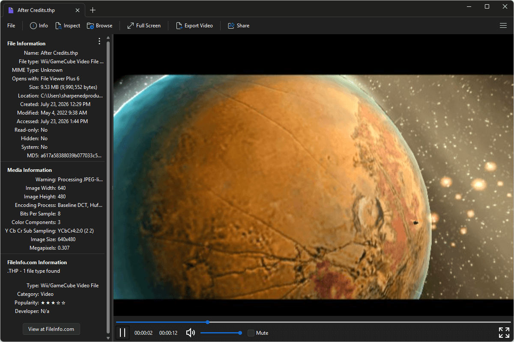Screen dimensions: 514x342
Task: Click the FileInfo.com Information heading
Action: 37,262
